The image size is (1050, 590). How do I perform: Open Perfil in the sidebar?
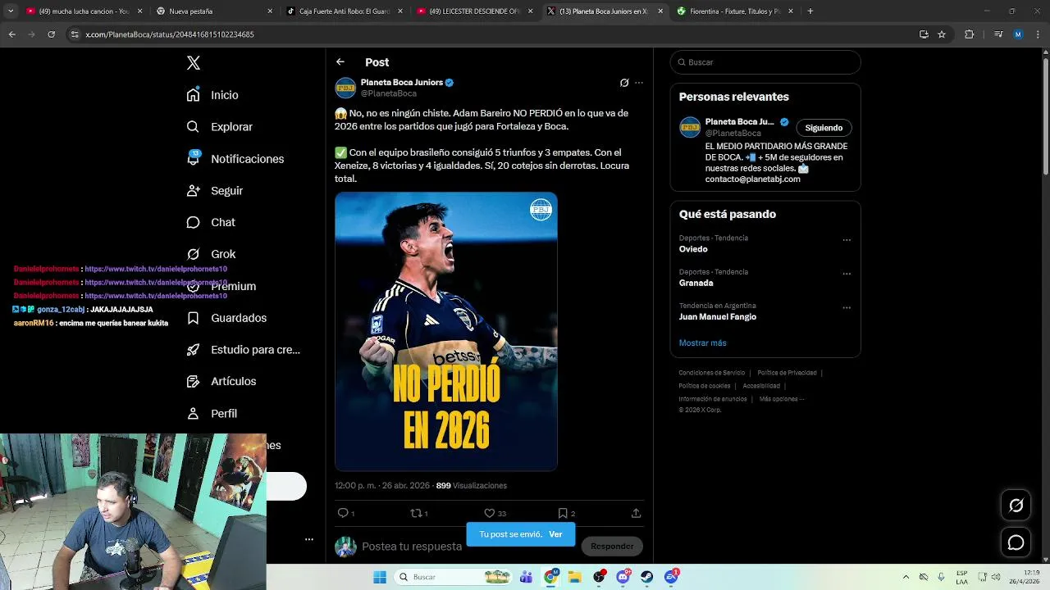coord(212,414)
